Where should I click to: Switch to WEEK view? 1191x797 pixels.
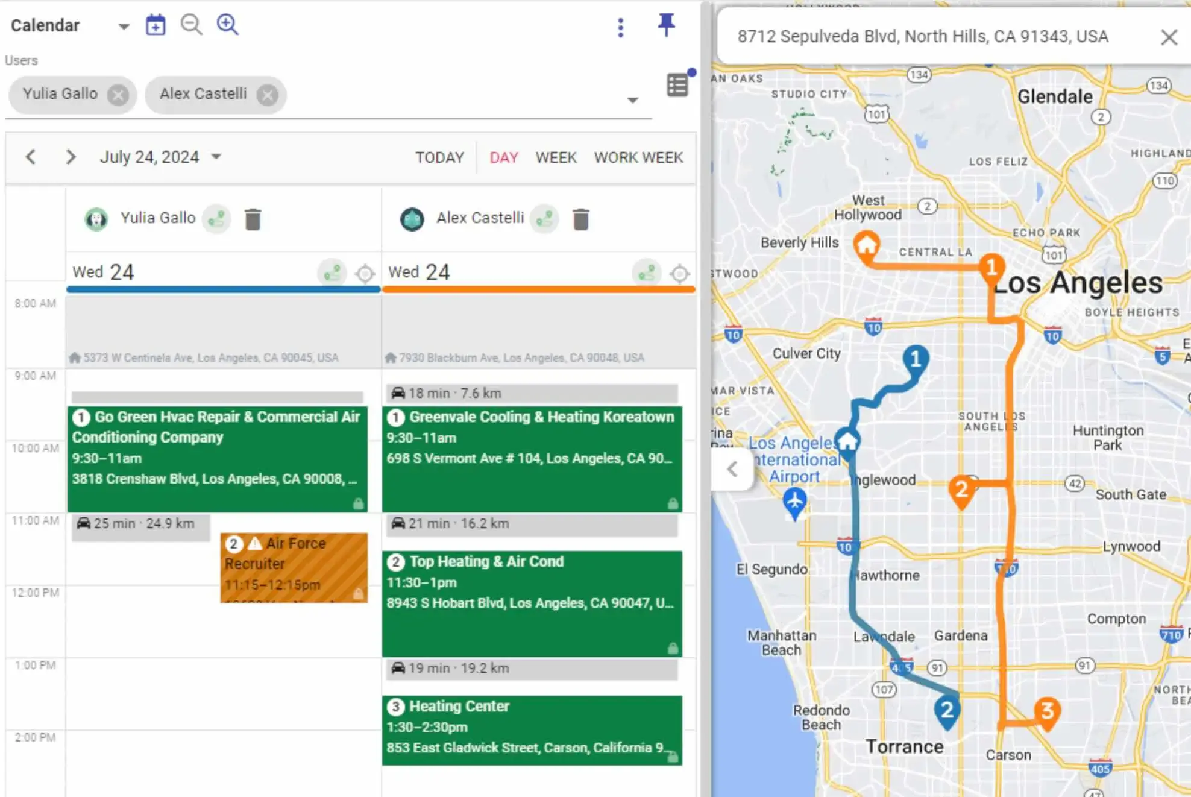tap(556, 157)
